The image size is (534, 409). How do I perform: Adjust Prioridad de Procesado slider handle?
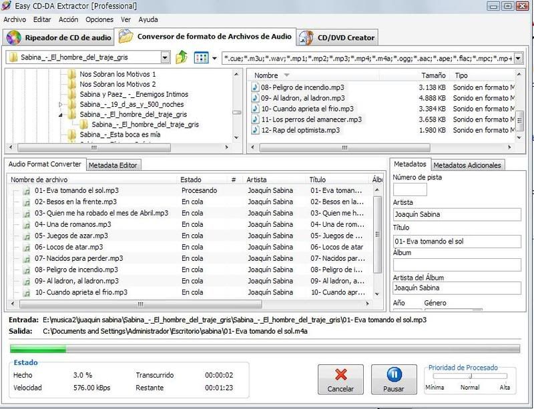click(x=471, y=376)
